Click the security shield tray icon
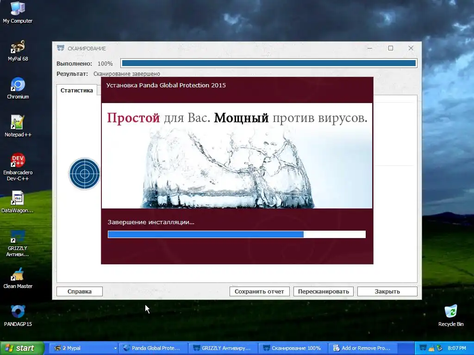474x355 pixels. pos(439,348)
